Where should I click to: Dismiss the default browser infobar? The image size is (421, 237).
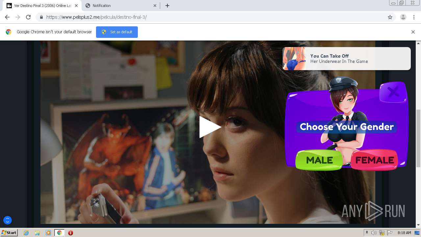click(x=413, y=32)
